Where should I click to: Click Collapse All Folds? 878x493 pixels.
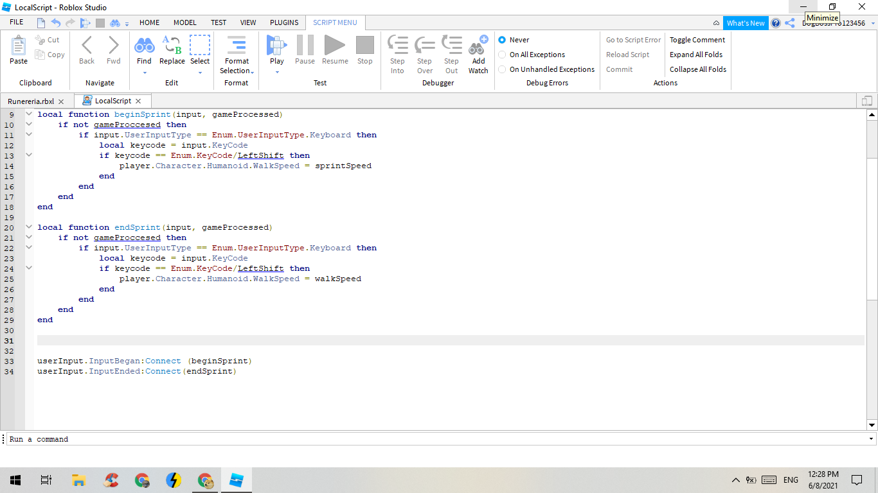click(698, 69)
